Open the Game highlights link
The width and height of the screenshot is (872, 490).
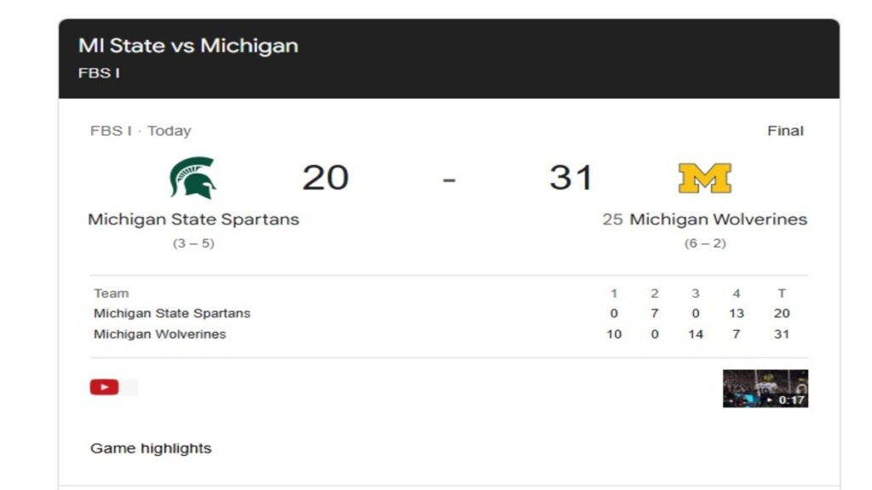[151, 447]
